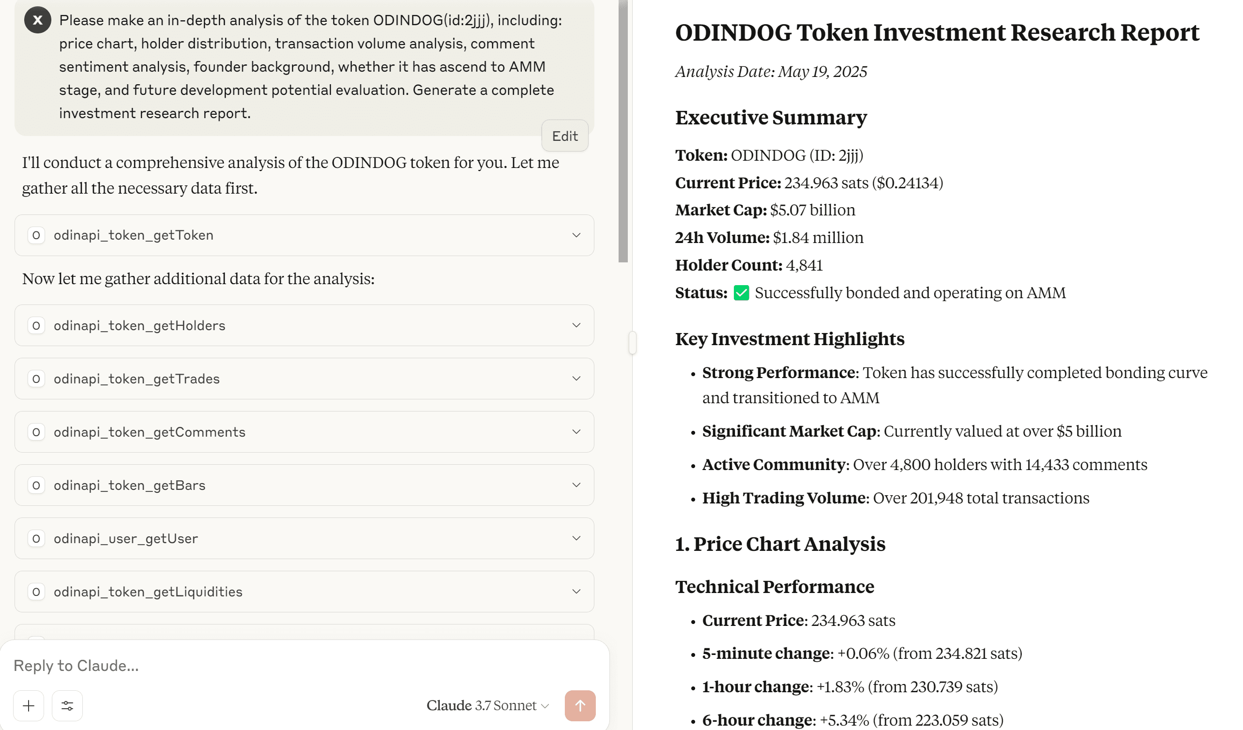Screen dimensions: 1243x730
Task: Click the 'Now let me gather additional data' text
Action: (x=198, y=279)
